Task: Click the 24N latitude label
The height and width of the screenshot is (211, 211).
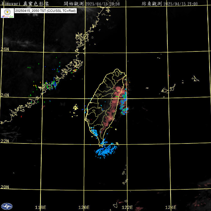Action: [5, 95]
